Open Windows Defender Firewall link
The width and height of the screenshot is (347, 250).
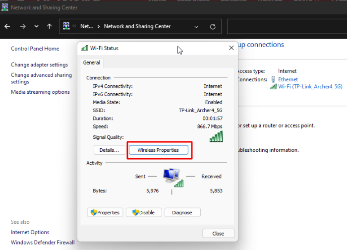[43, 242]
